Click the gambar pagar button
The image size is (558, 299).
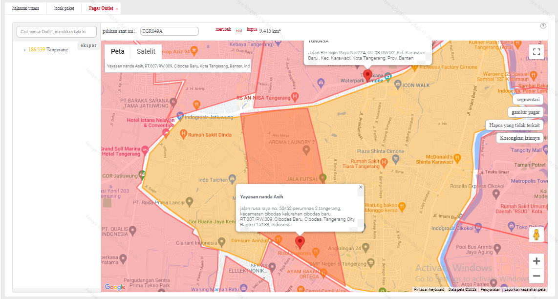click(x=526, y=112)
